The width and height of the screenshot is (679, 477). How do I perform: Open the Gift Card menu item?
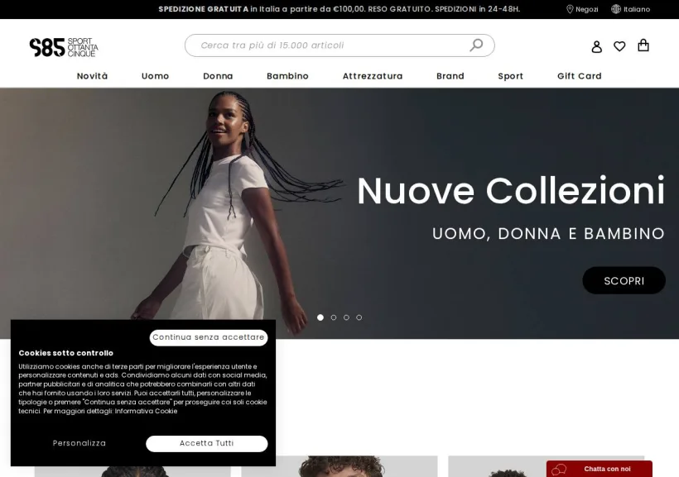click(580, 76)
